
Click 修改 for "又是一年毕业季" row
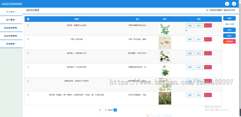click(199, 40)
